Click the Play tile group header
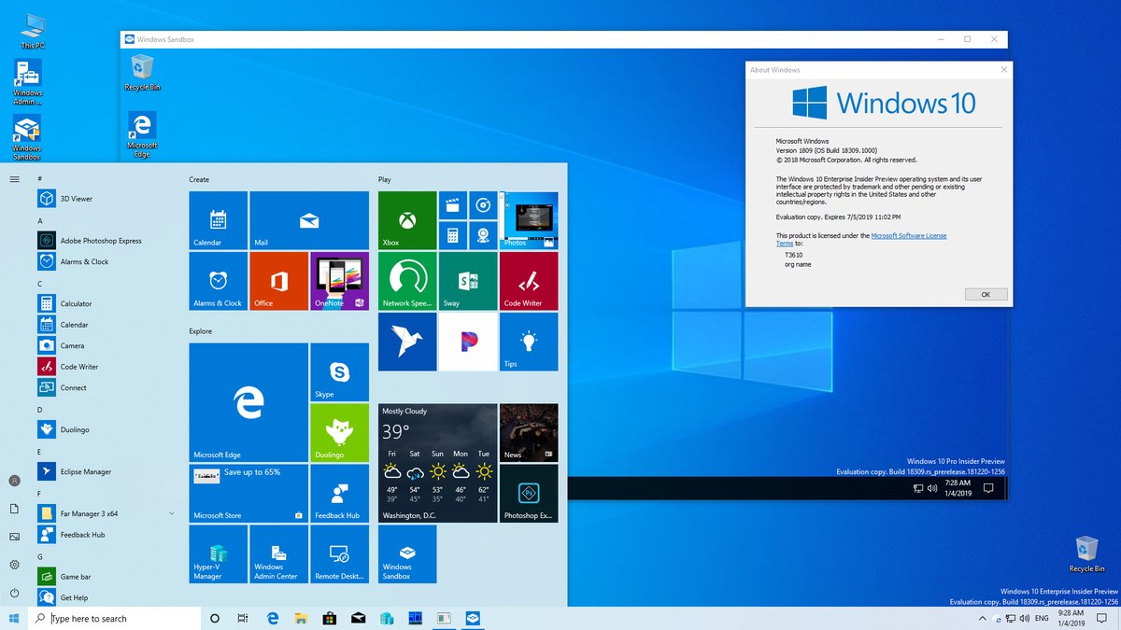This screenshot has width=1121, height=630. tap(385, 179)
